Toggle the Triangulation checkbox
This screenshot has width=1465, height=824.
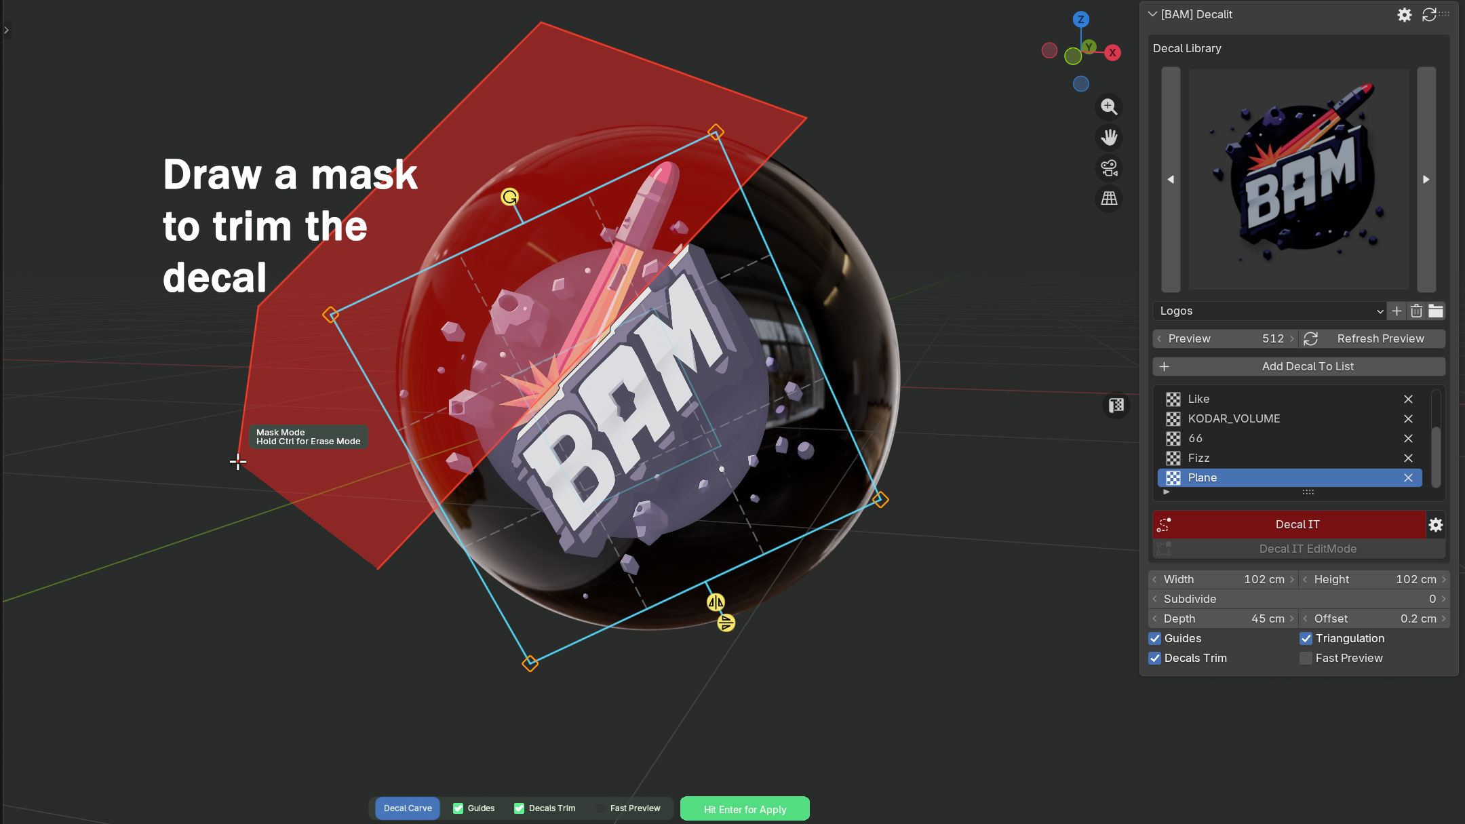[1306, 639]
